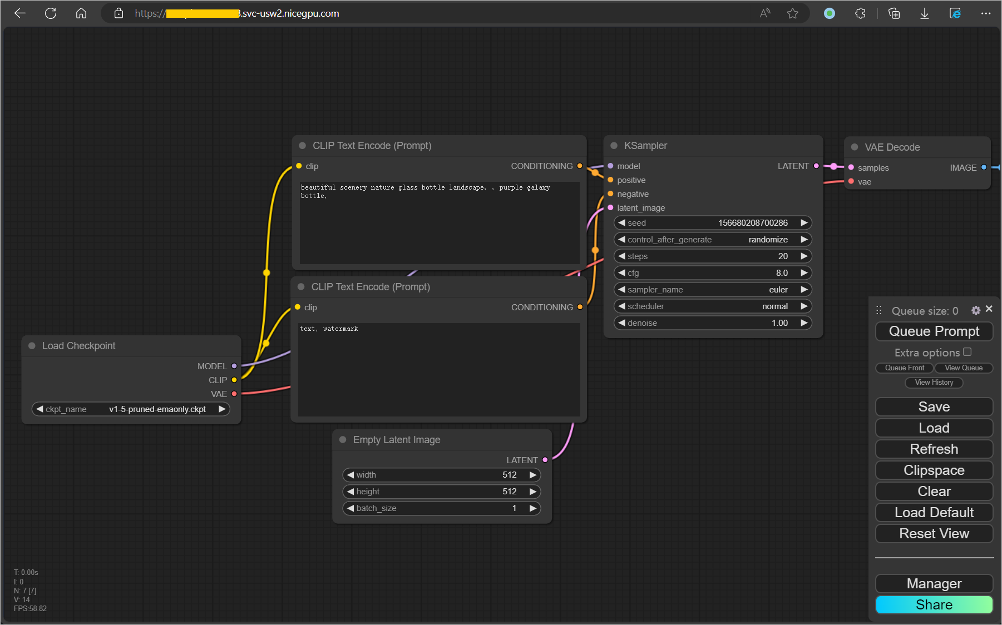Image resolution: width=1002 pixels, height=625 pixels.
Task: Go to browser home page
Action: pyautogui.click(x=81, y=13)
